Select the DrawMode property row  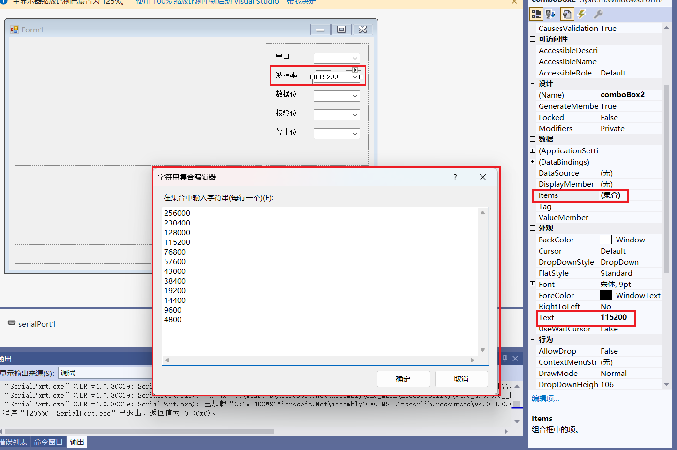(x=600, y=373)
